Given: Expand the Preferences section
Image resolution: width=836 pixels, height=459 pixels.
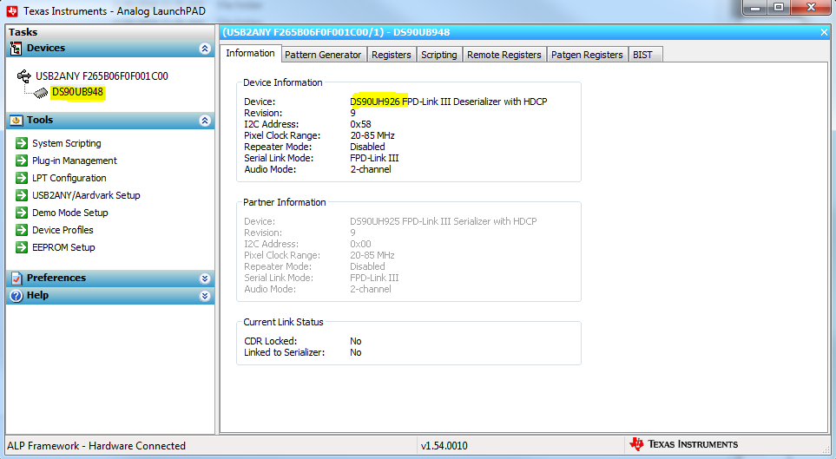Looking at the screenshot, I should [x=205, y=279].
